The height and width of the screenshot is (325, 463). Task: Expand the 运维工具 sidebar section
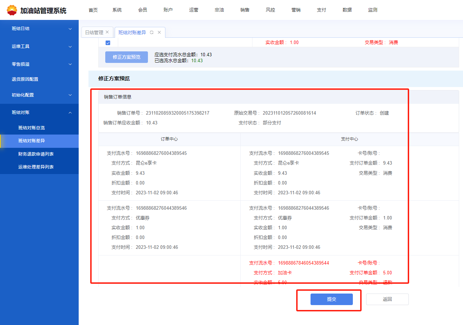(39, 46)
